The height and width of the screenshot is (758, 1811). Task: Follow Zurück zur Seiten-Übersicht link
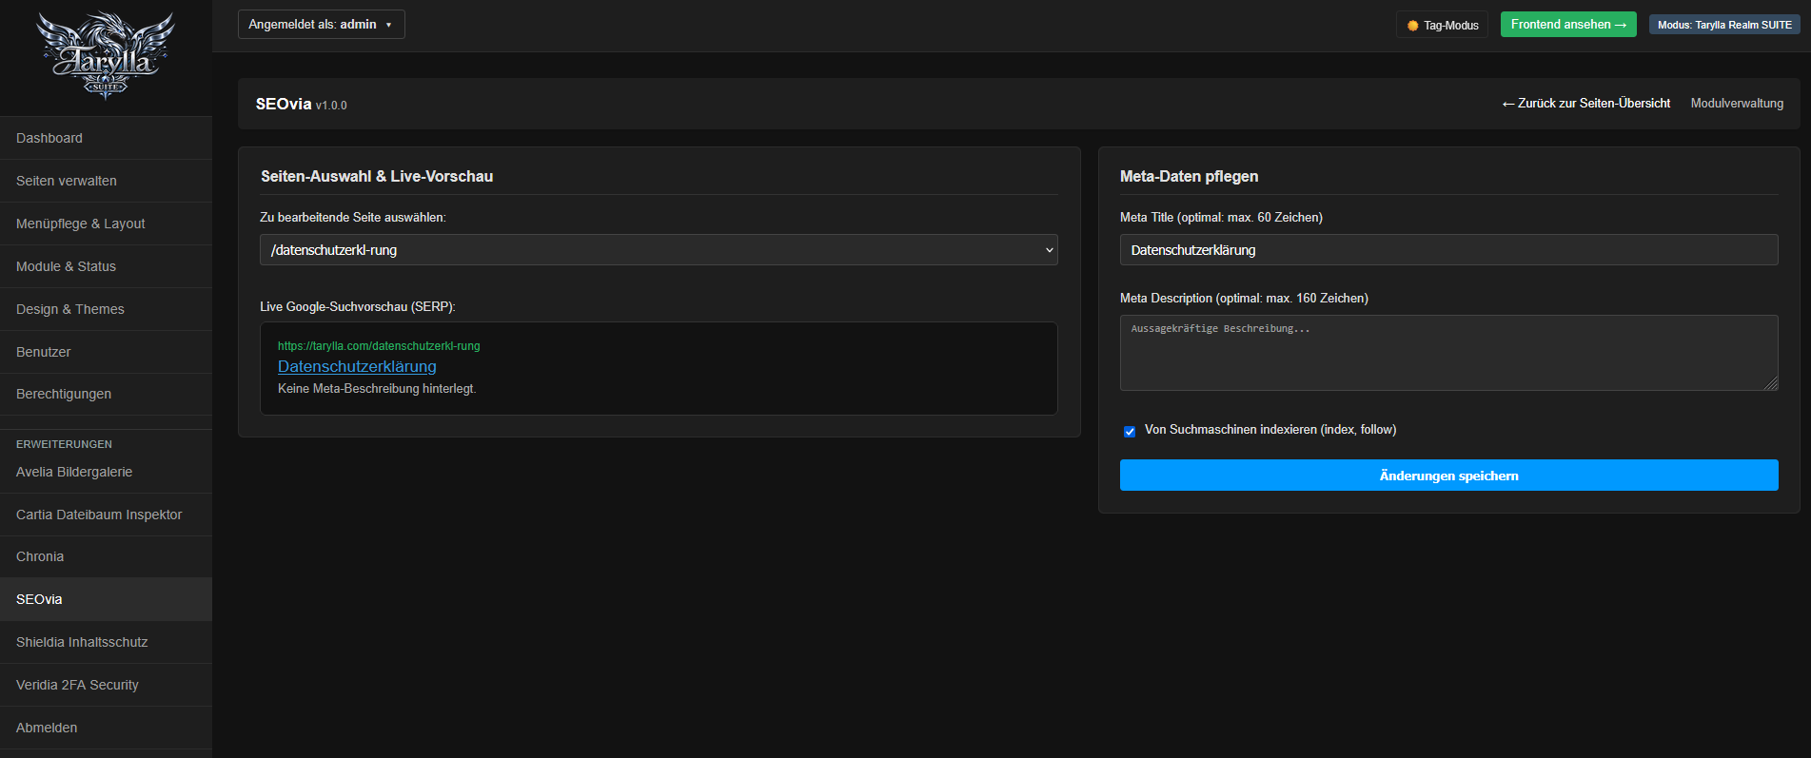[x=1585, y=104]
